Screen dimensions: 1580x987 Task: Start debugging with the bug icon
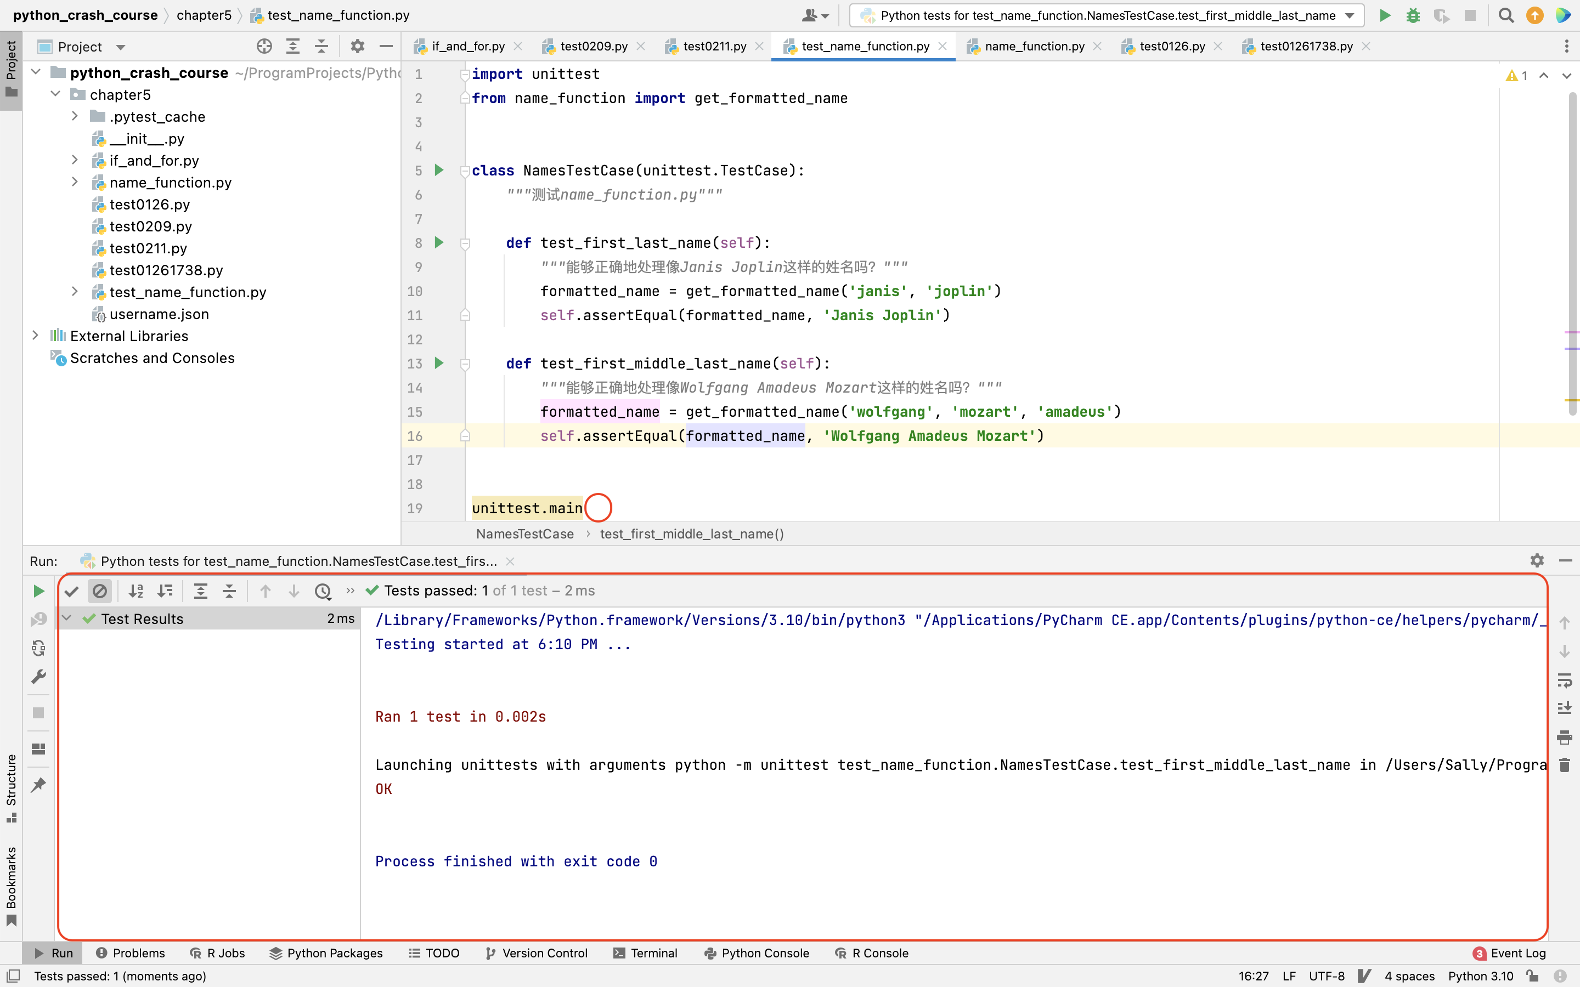click(x=1413, y=16)
